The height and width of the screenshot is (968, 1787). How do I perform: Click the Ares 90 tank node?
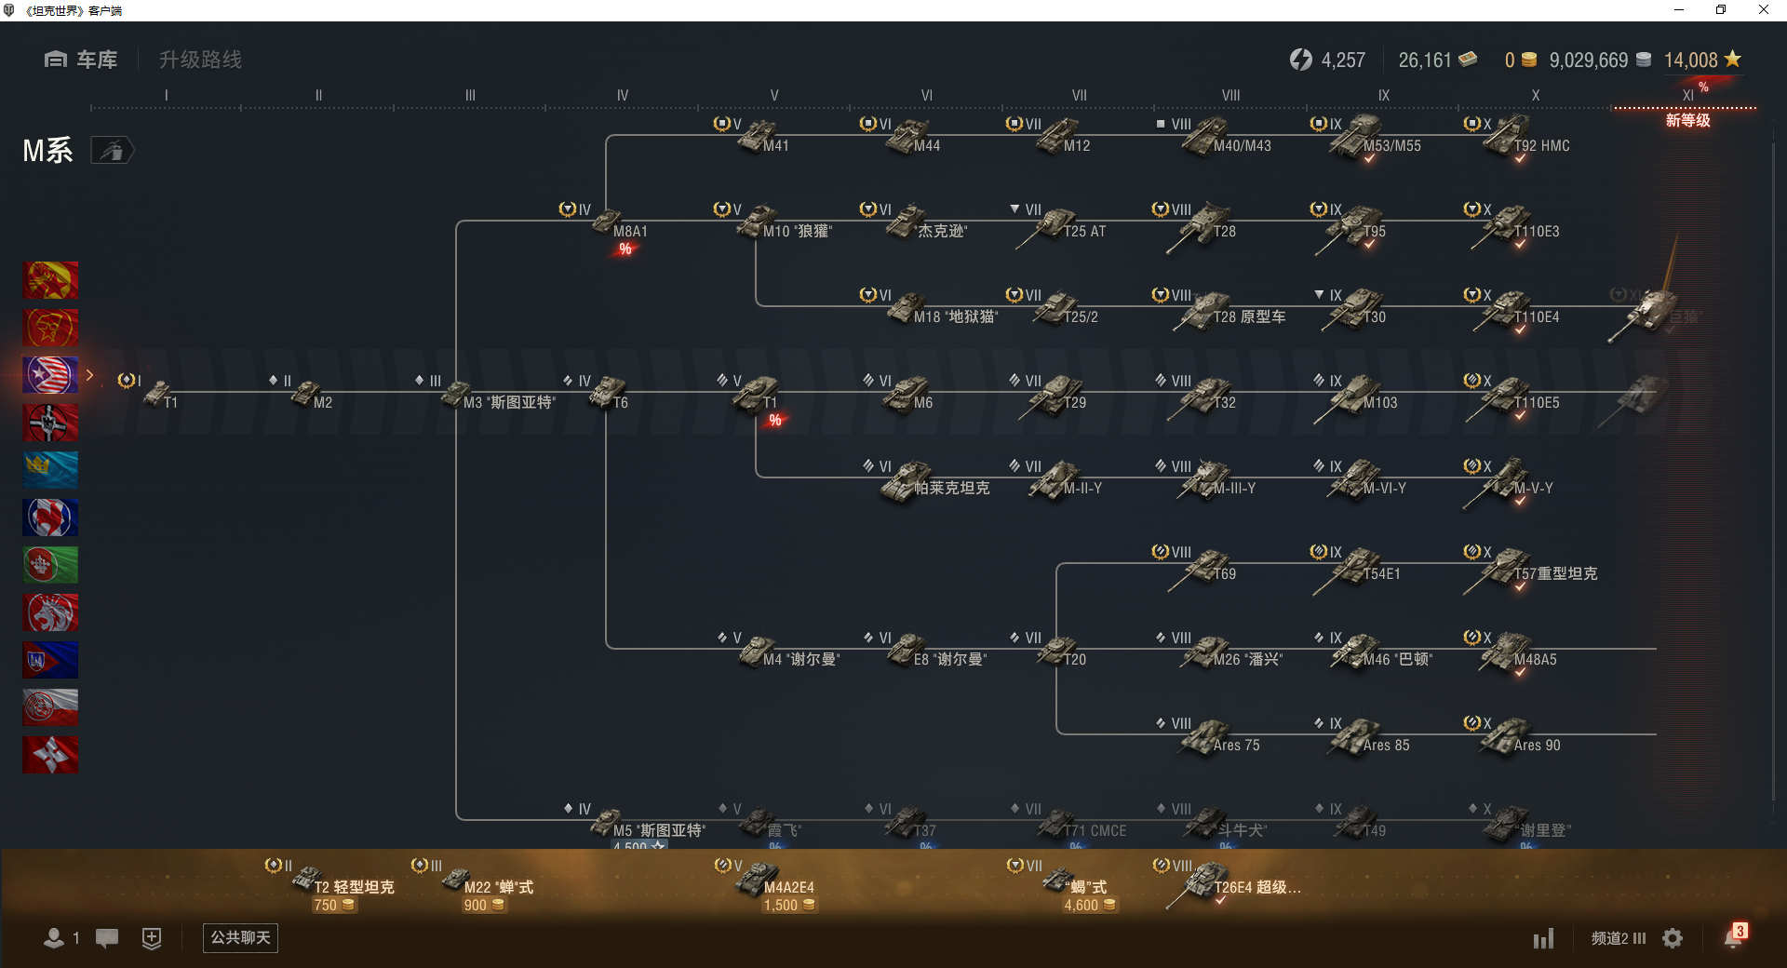click(1512, 737)
